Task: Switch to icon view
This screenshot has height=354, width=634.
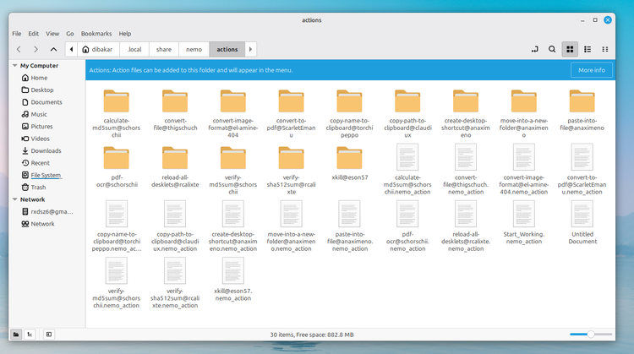Action: [x=570, y=49]
